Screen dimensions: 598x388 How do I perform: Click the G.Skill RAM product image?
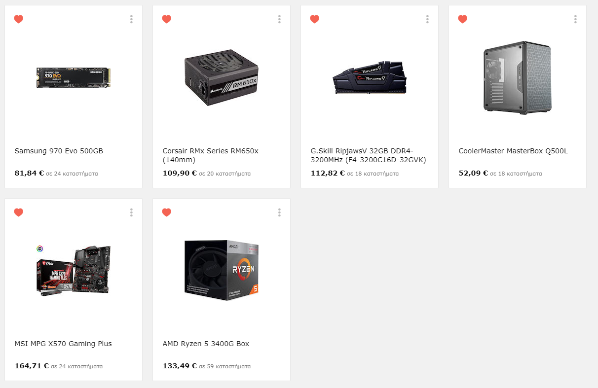coord(370,77)
